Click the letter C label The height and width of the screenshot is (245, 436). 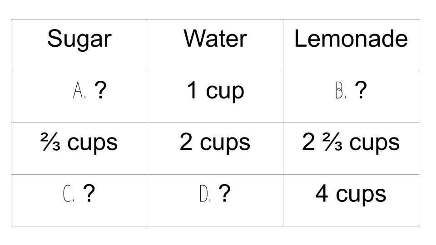click(x=69, y=193)
